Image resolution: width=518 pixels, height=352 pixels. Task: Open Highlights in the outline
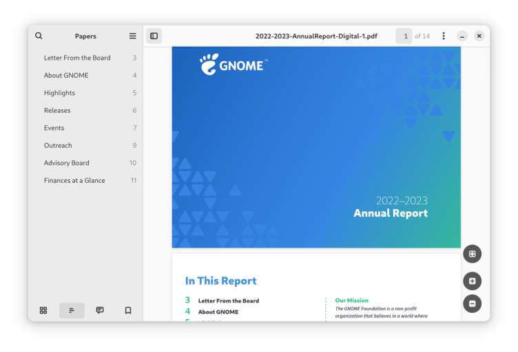[x=59, y=93]
